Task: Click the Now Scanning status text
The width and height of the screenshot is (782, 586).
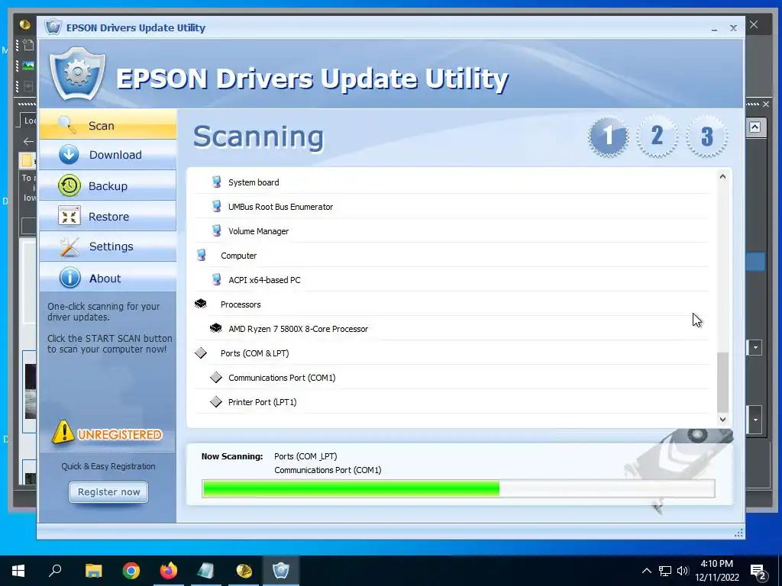Action: (232, 456)
